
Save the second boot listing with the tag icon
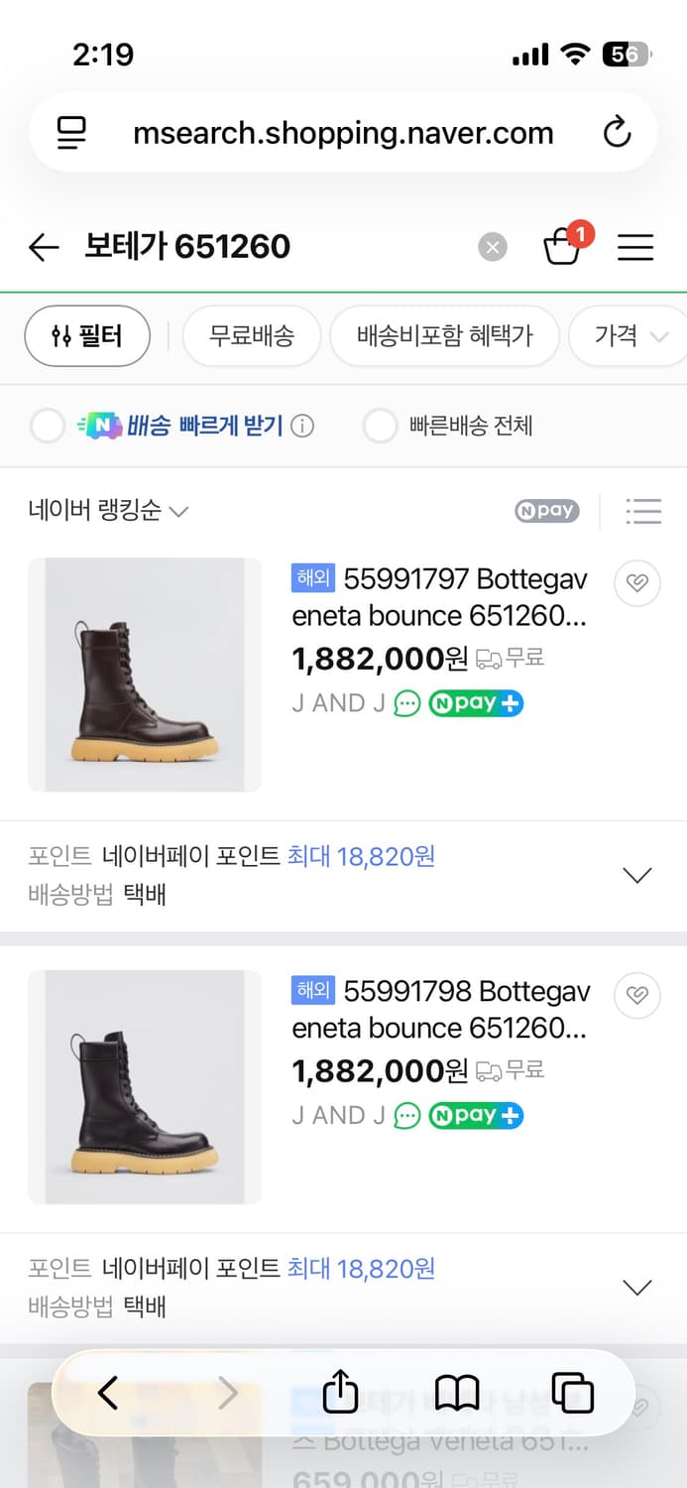(637, 996)
